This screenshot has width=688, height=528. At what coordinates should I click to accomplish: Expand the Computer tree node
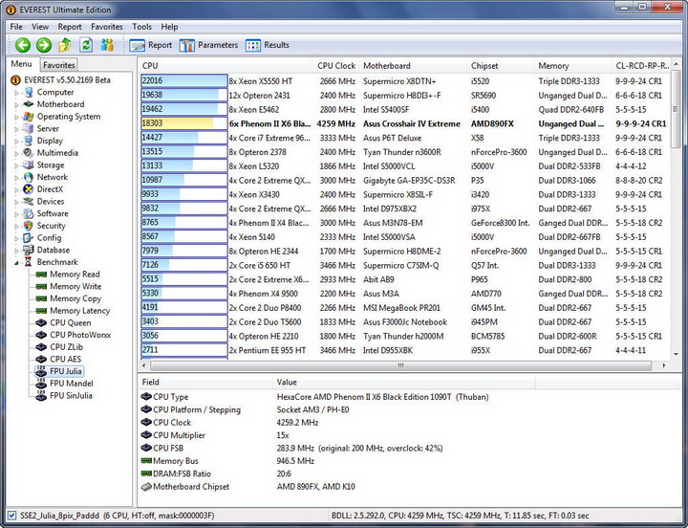[16, 93]
